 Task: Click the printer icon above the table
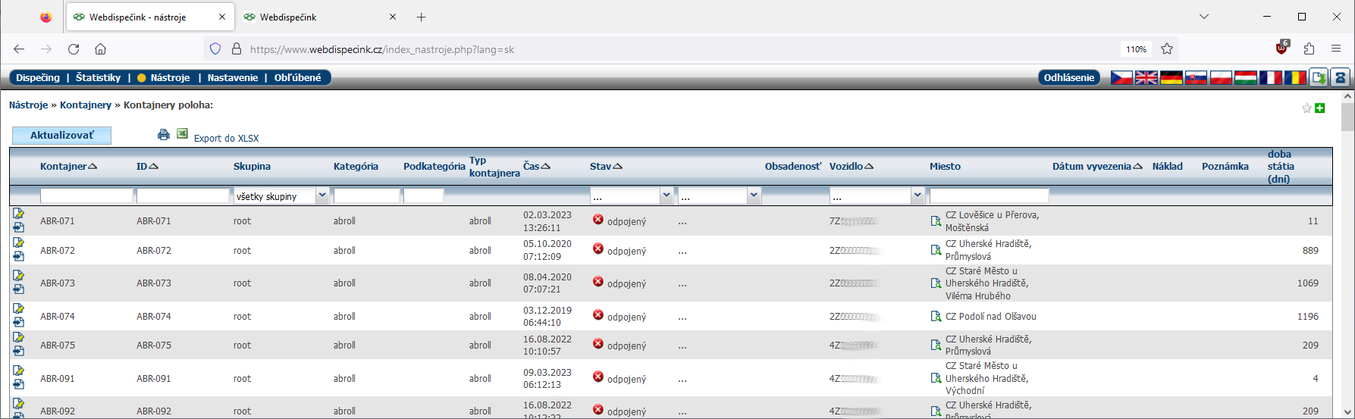(163, 135)
